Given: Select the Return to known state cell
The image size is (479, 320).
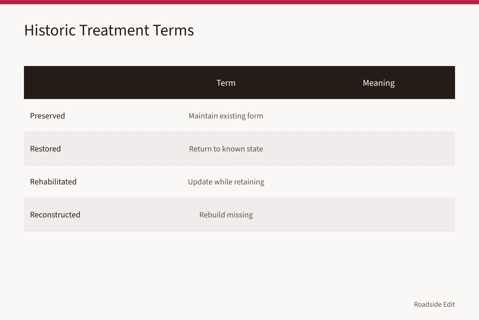Looking at the screenshot, I should pos(226,149).
